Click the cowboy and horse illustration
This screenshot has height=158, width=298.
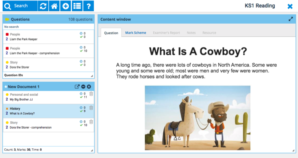tap(197, 117)
